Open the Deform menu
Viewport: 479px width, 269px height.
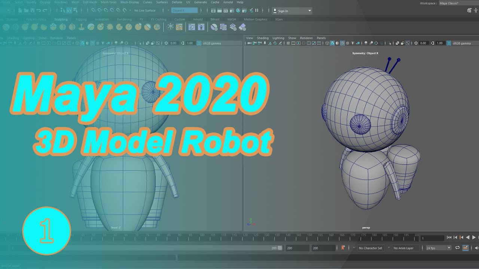coord(177,2)
